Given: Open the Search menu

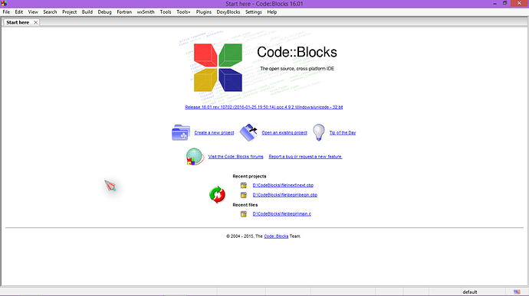Looking at the screenshot, I should point(50,11).
